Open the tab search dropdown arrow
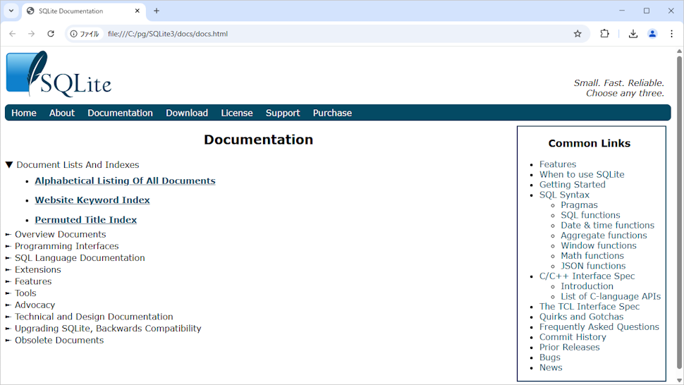The width and height of the screenshot is (684, 385). pyautogui.click(x=11, y=11)
